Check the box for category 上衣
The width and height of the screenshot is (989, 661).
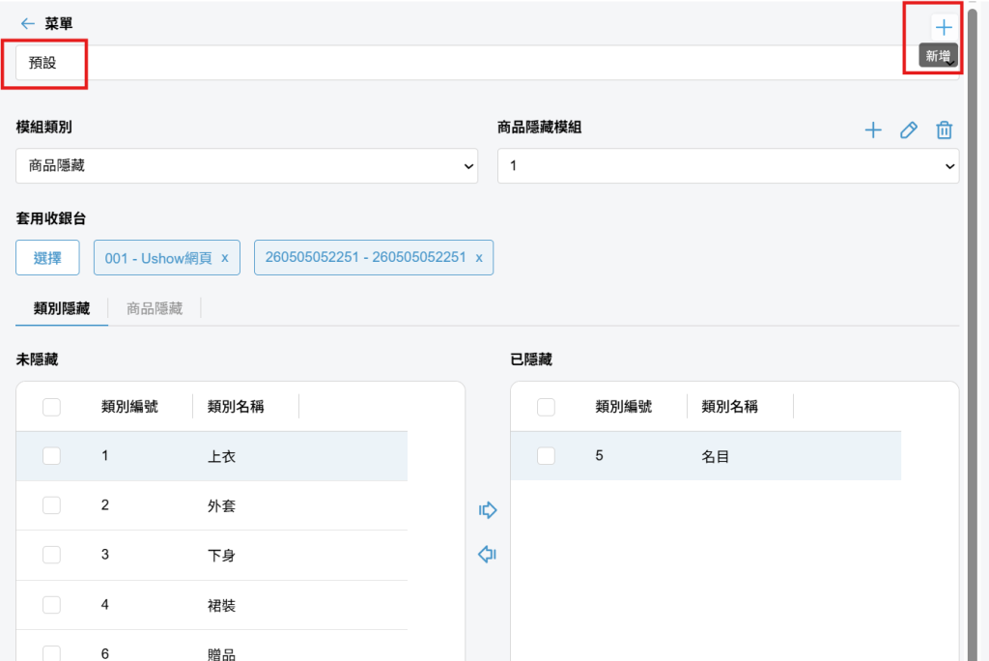click(52, 456)
